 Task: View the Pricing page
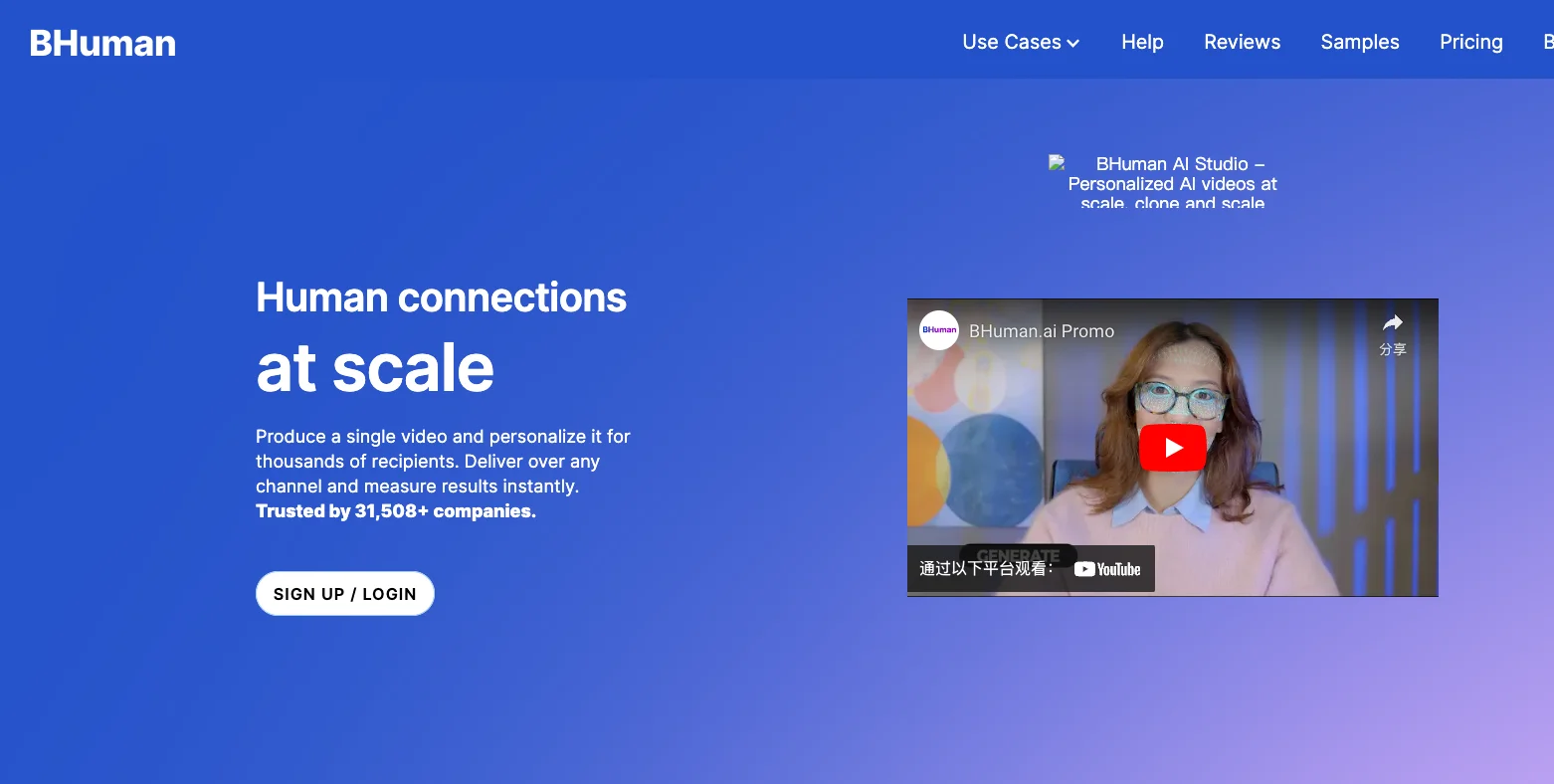pyautogui.click(x=1470, y=42)
